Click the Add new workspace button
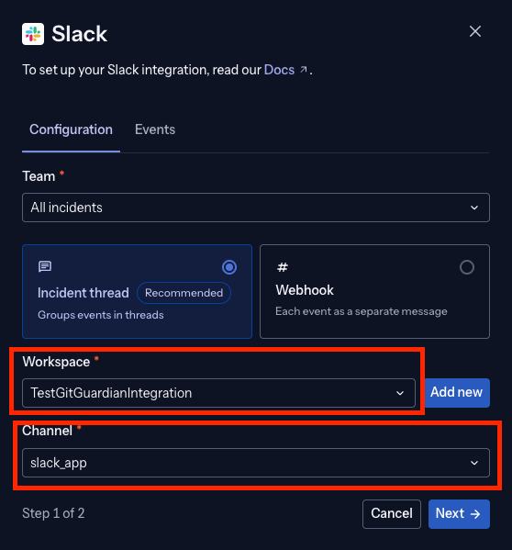512x550 pixels. (x=457, y=392)
